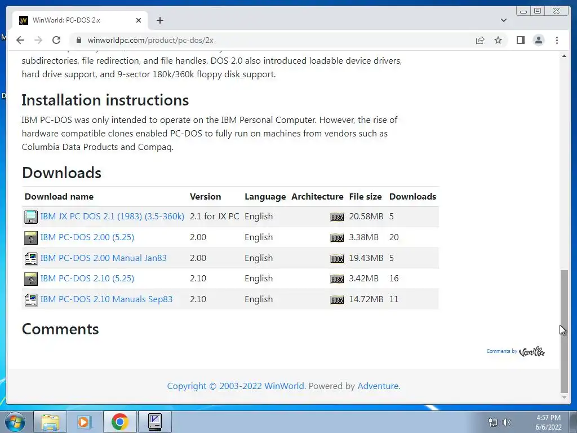Screen dimensions: 577x433
Task: Click disk icon for IBM PC-DOS 2.00 (5.25)
Action: (31, 238)
